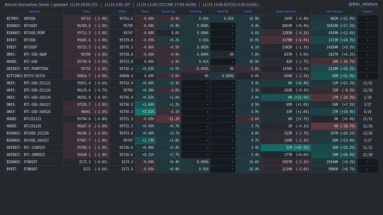Image resolution: width=383 pixels, height=215 pixels.
Task: Click the 30424M (+17.2%) volume cell
Action: pos(334,26)
